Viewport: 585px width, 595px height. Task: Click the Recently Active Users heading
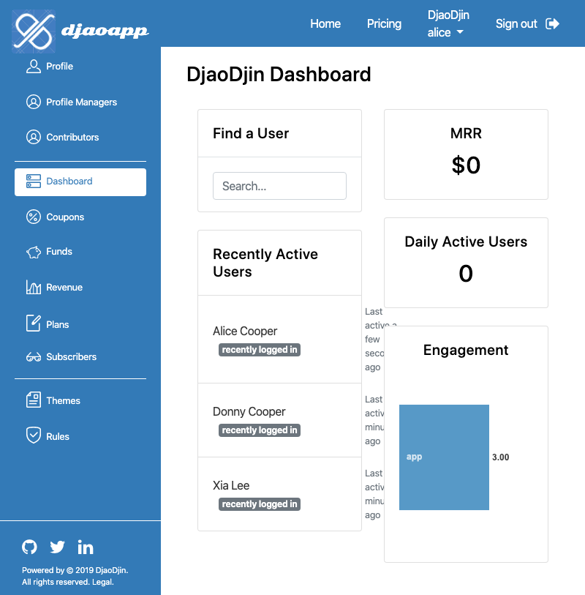click(265, 263)
